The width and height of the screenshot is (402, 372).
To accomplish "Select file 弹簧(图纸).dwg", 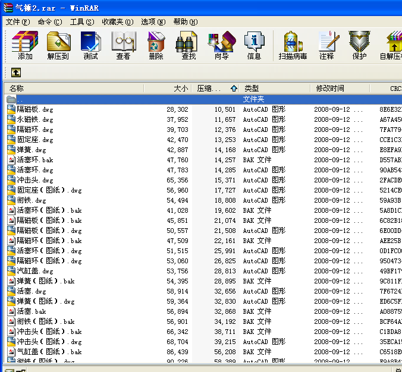I will [46, 301].
